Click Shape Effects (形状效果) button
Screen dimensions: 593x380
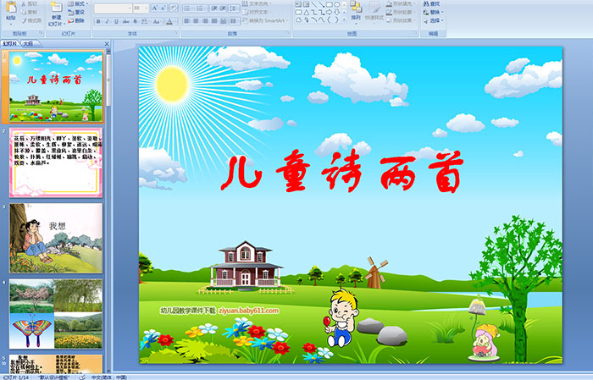coord(401,20)
